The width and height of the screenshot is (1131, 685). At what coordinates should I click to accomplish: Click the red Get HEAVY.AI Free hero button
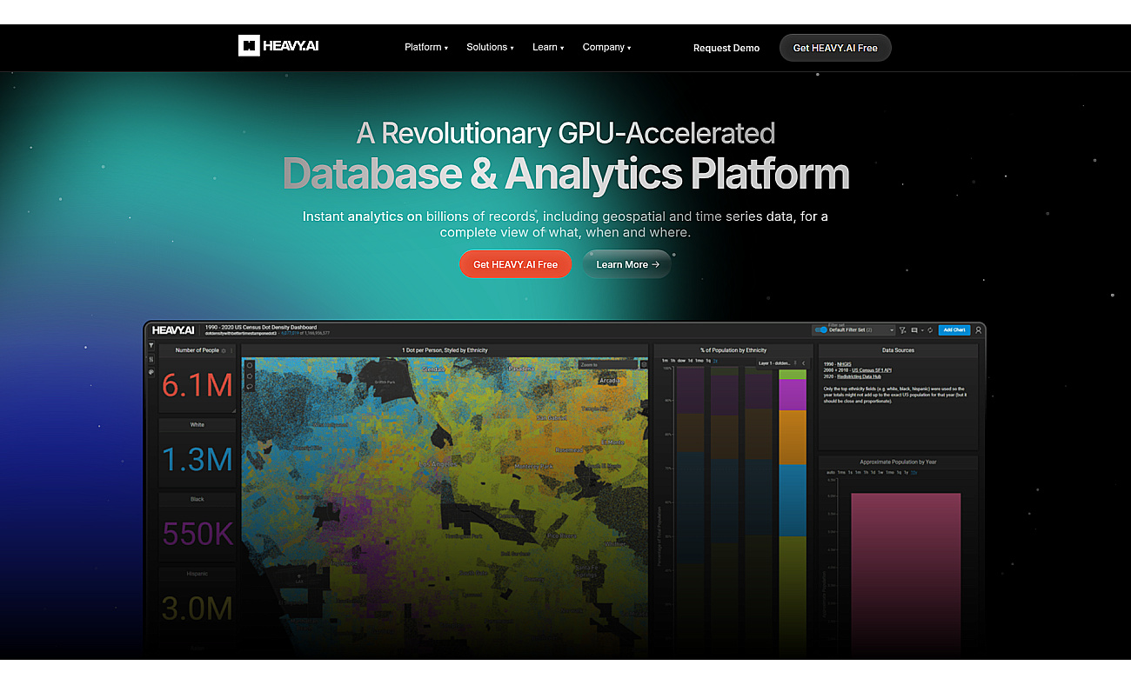click(x=515, y=264)
